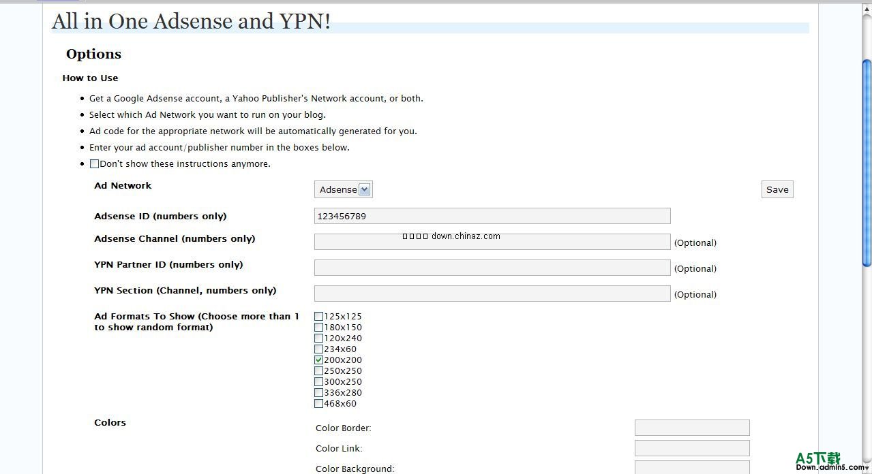Click the "Colors" label
Viewport: 872px width, 474px height.
110,423
